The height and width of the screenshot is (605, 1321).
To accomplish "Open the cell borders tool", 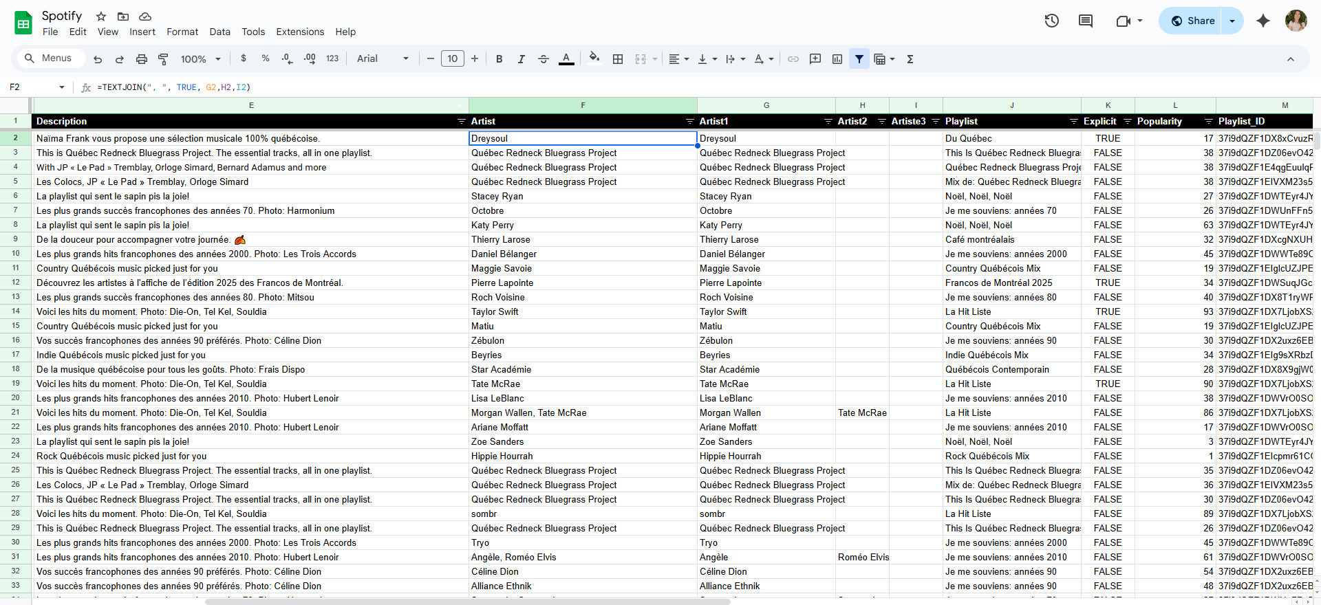I will pyautogui.click(x=618, y=59).
